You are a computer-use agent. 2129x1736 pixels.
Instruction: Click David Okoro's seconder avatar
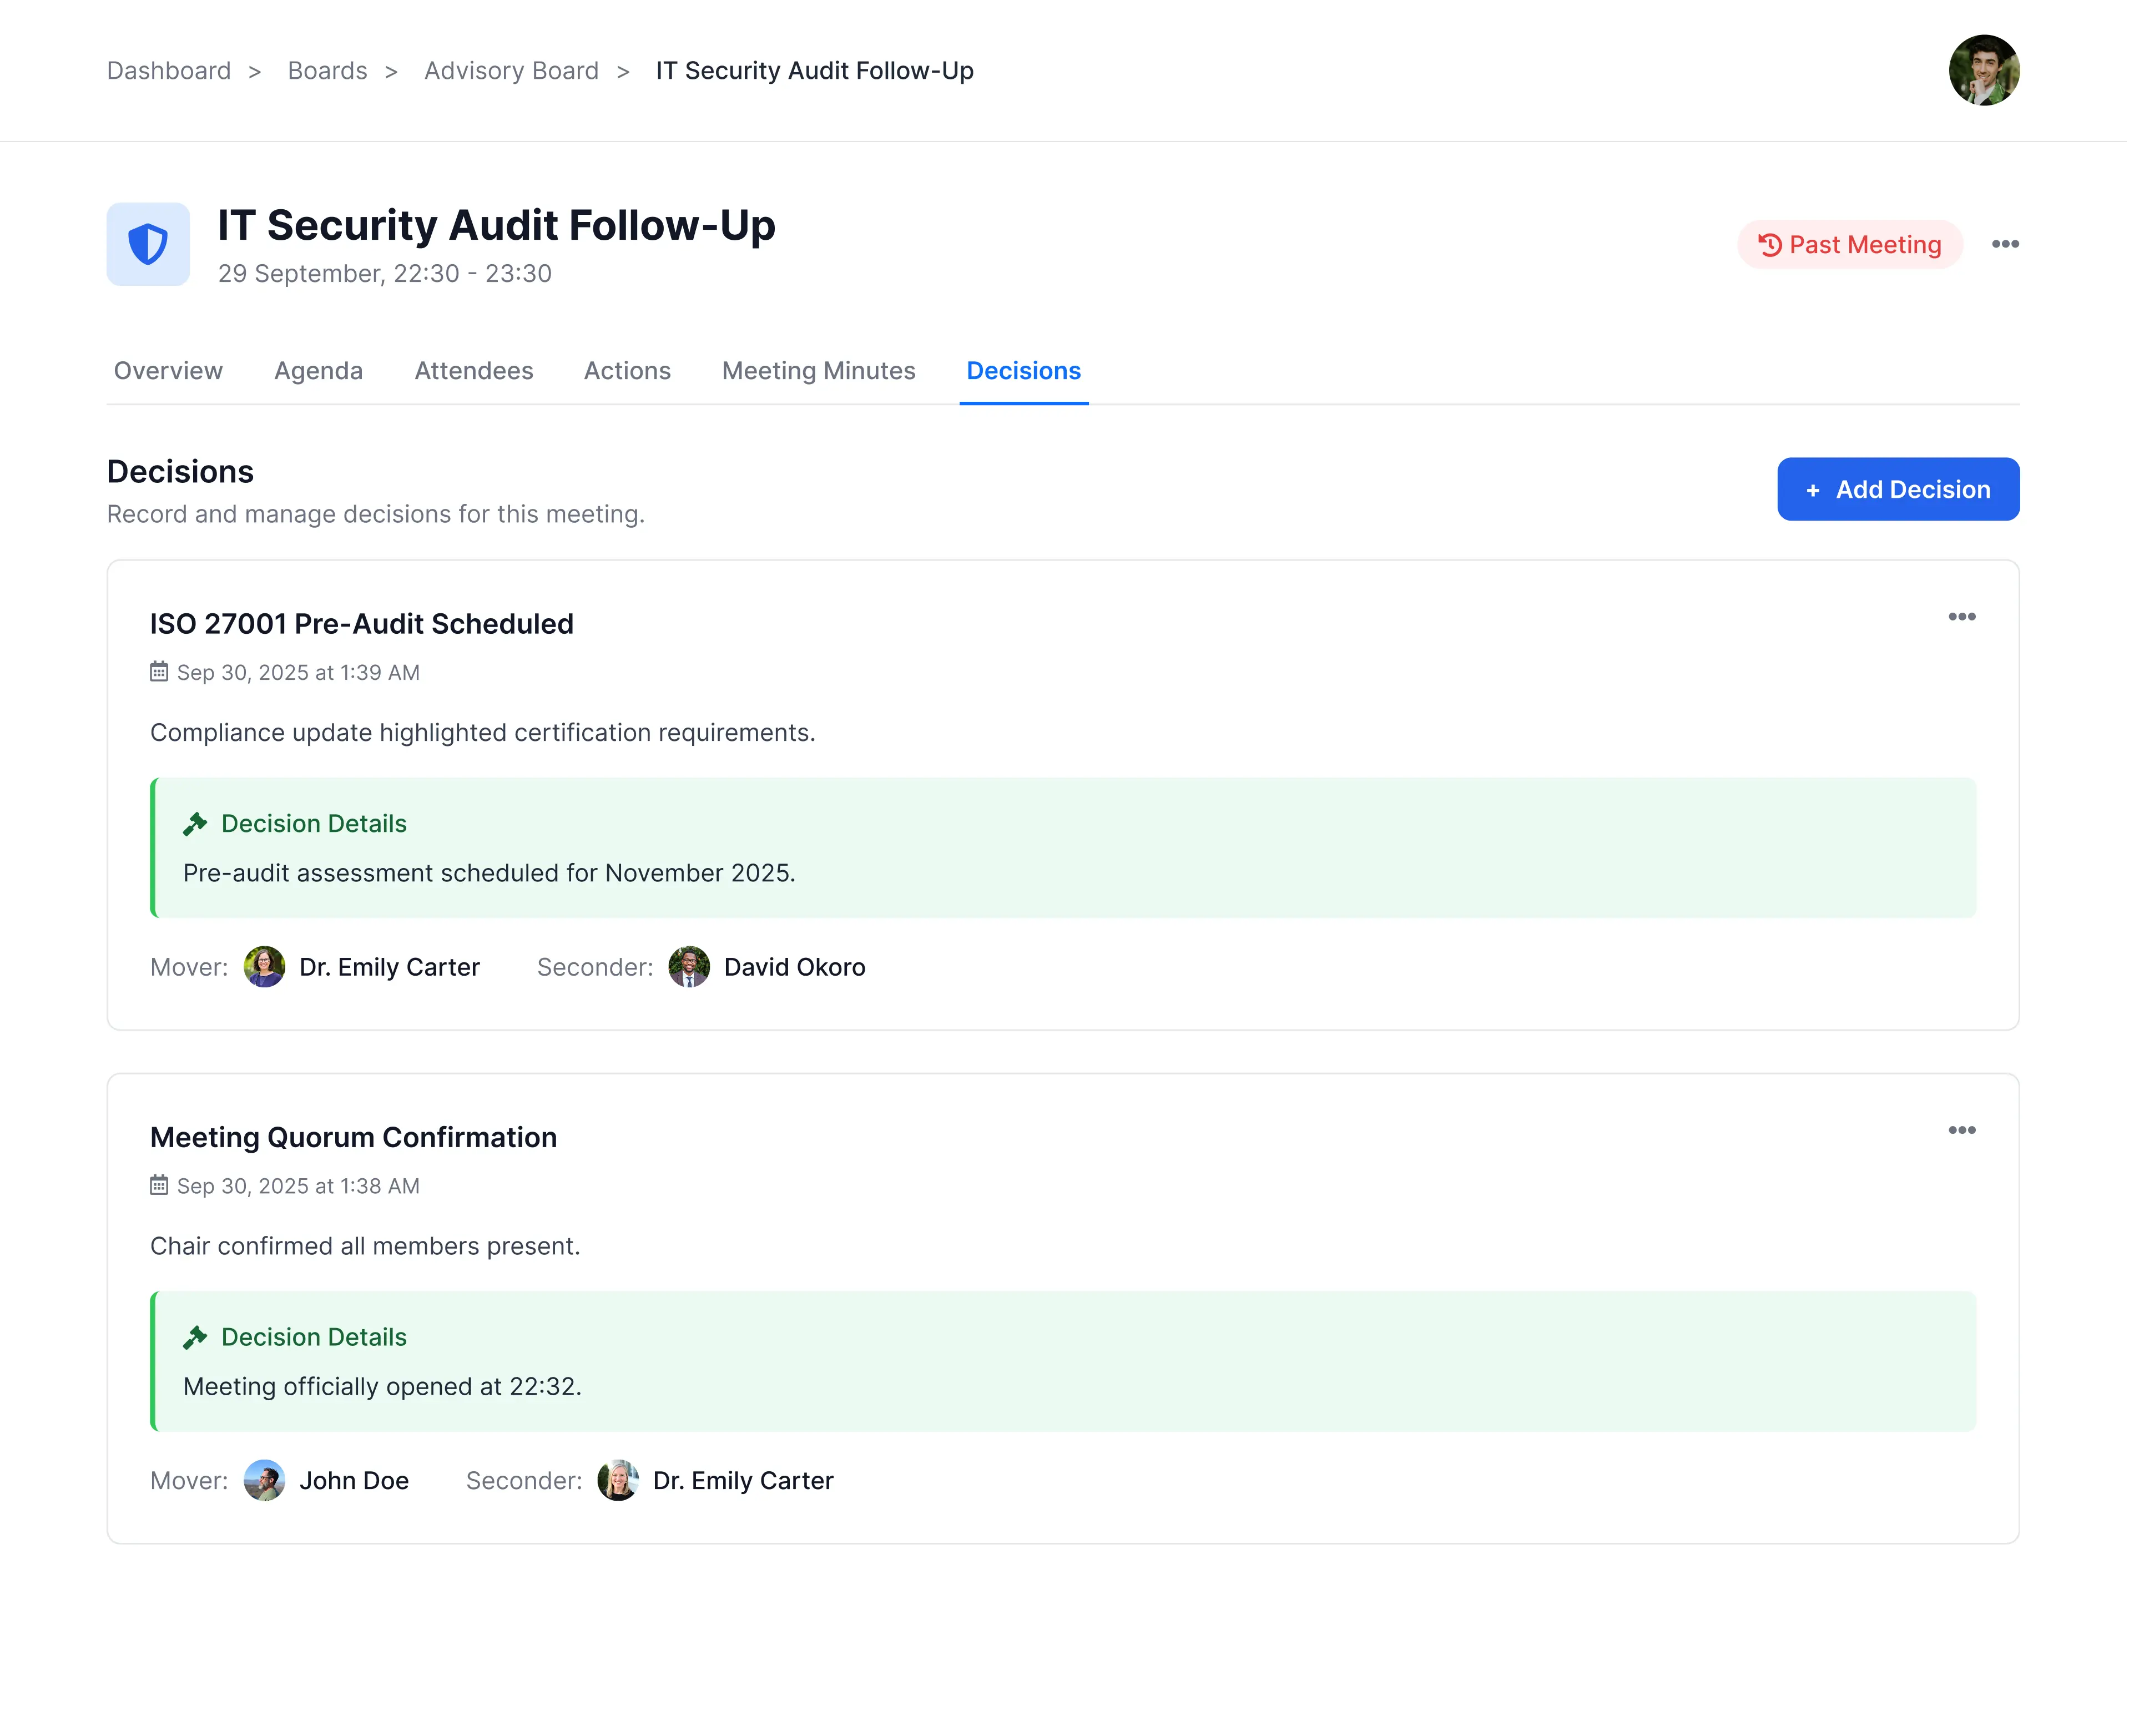[x=689, y=967]
